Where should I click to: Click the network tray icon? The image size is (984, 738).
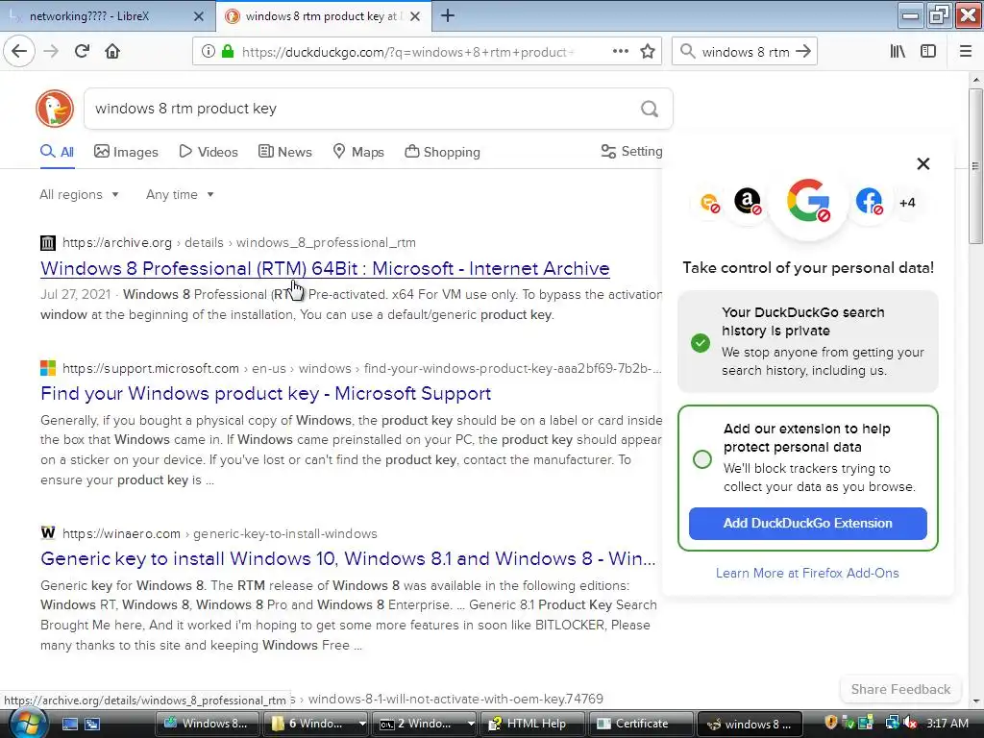[x=892, y=723]
